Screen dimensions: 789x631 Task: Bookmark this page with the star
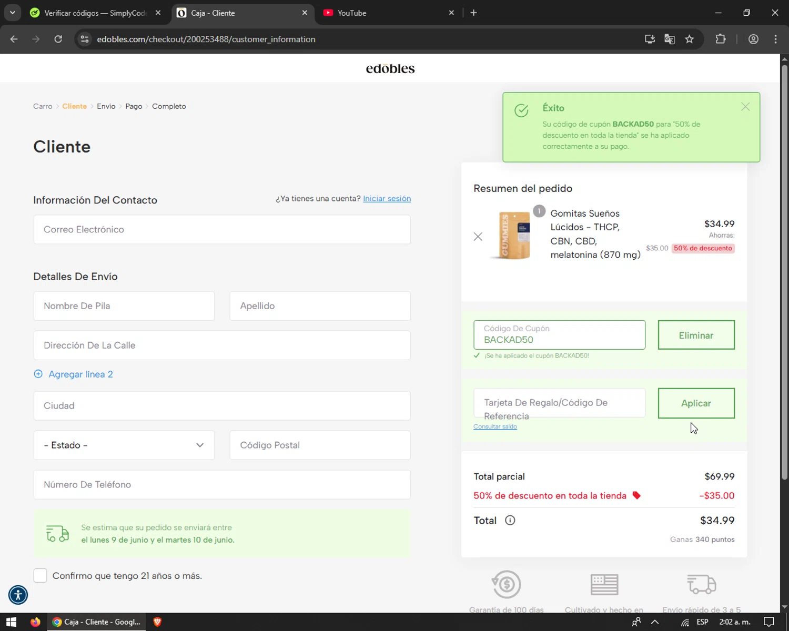click(690, 39)
